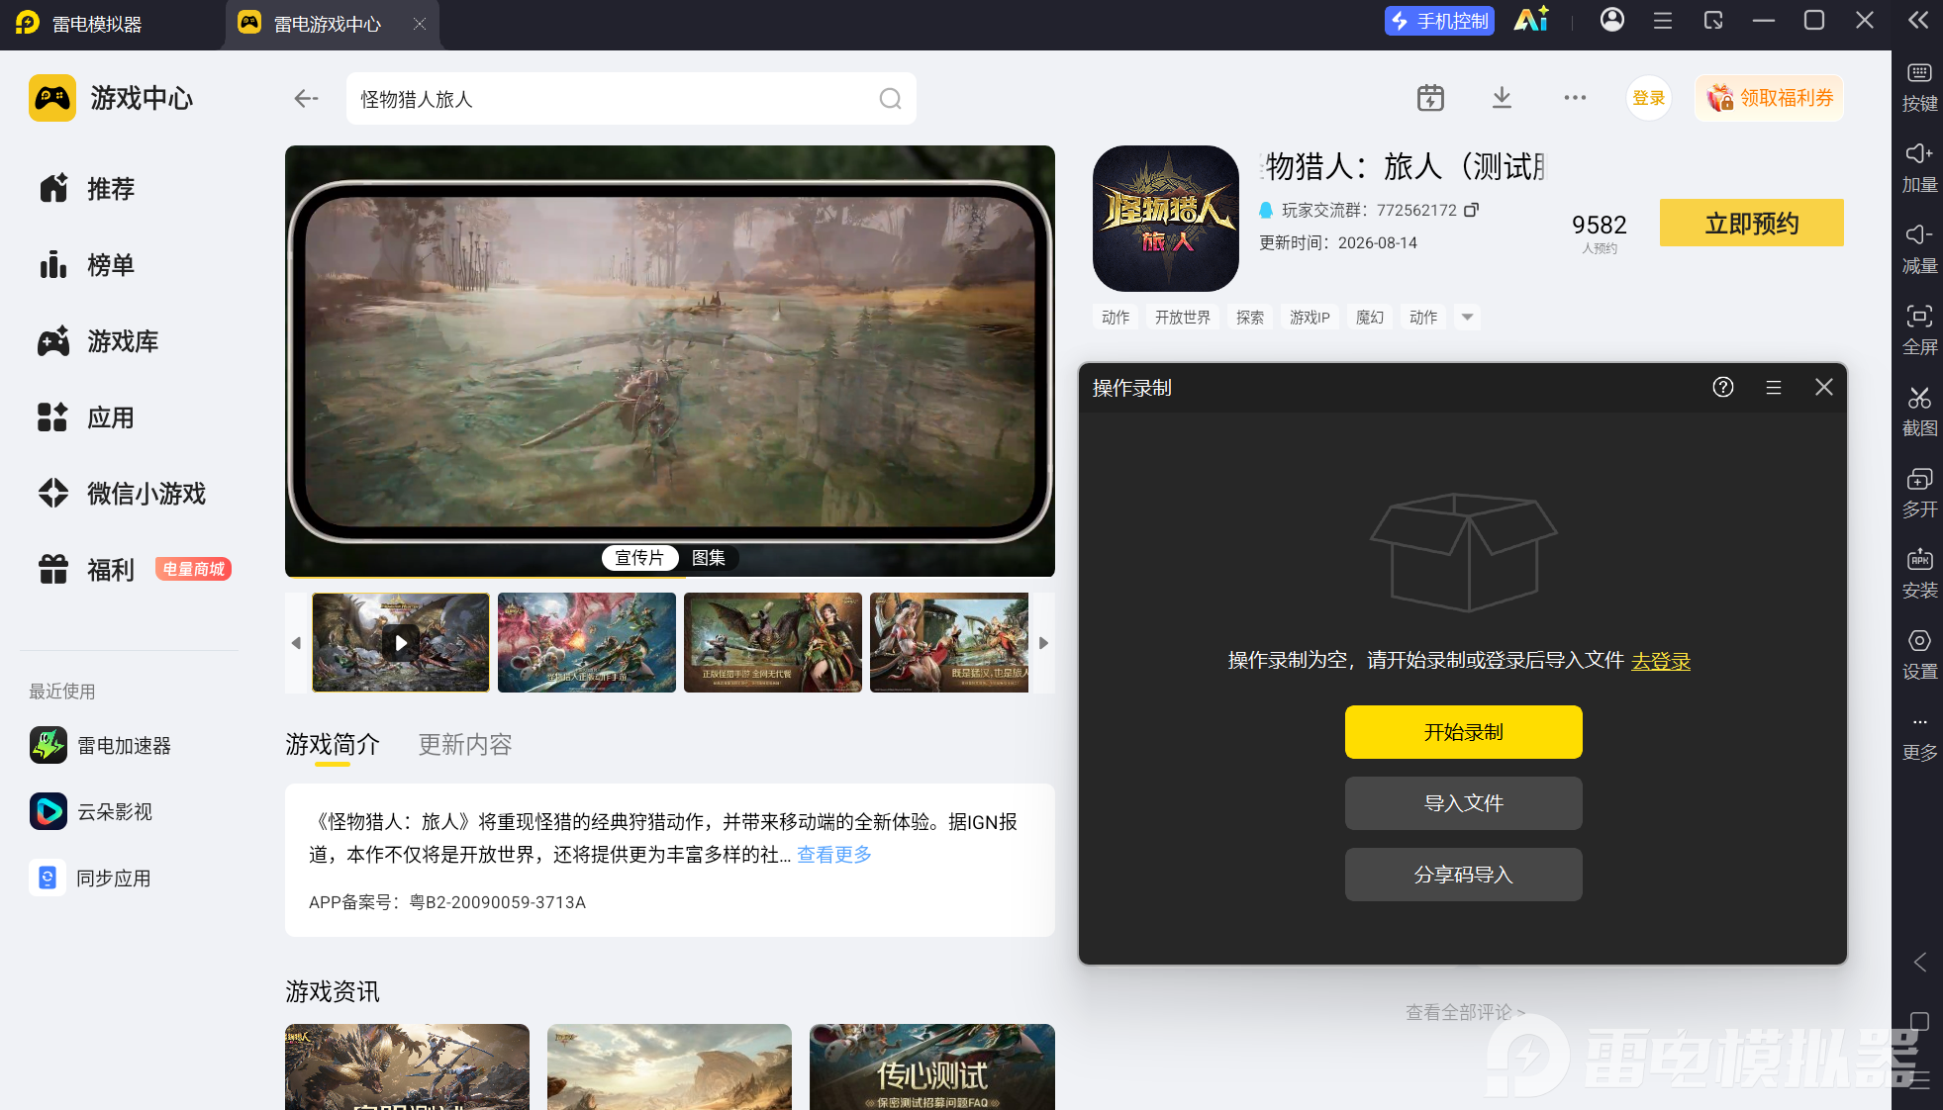Click the 魔幻 tag
Image resolution: width=1943 pixels, height=1110 pixels.
(x=1370, y=318)
